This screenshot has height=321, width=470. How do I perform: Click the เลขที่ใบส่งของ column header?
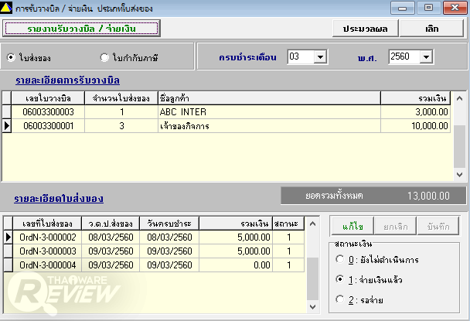tap(47, 224)
